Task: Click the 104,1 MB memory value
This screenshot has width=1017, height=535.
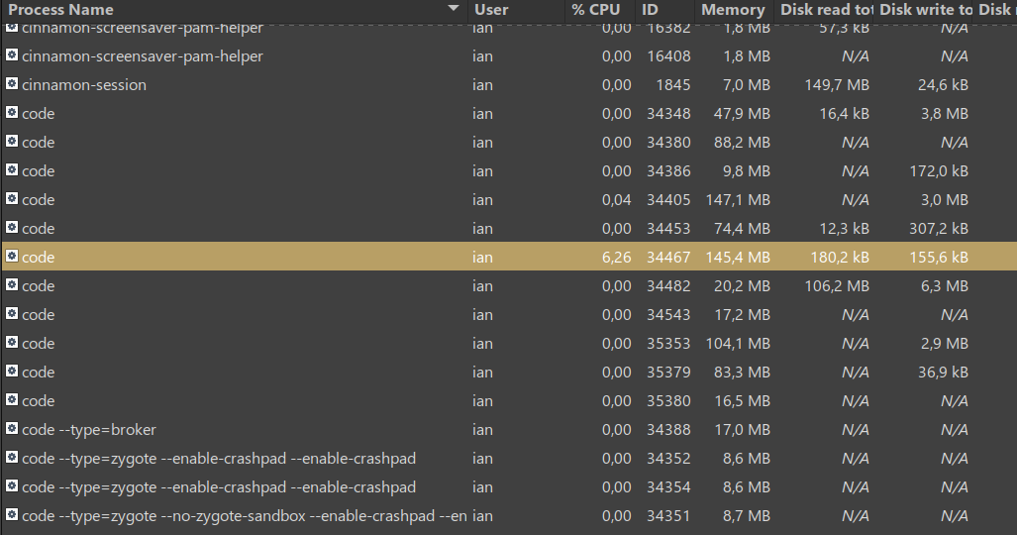Action: pos(738,344)
